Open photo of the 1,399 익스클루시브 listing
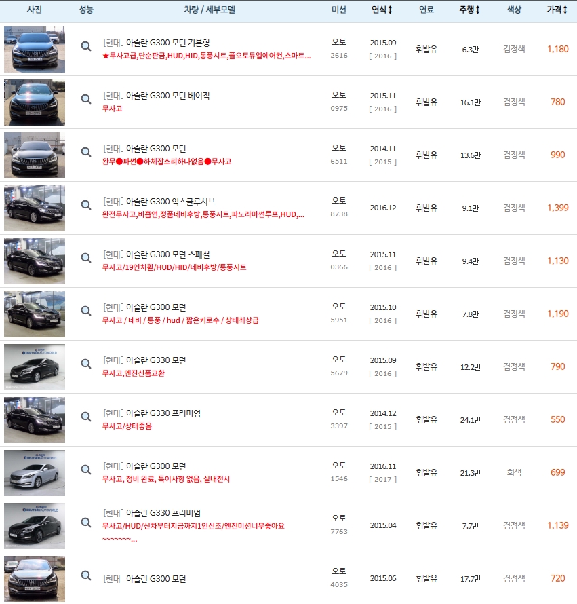577x604 pixels. click(35, 208)
